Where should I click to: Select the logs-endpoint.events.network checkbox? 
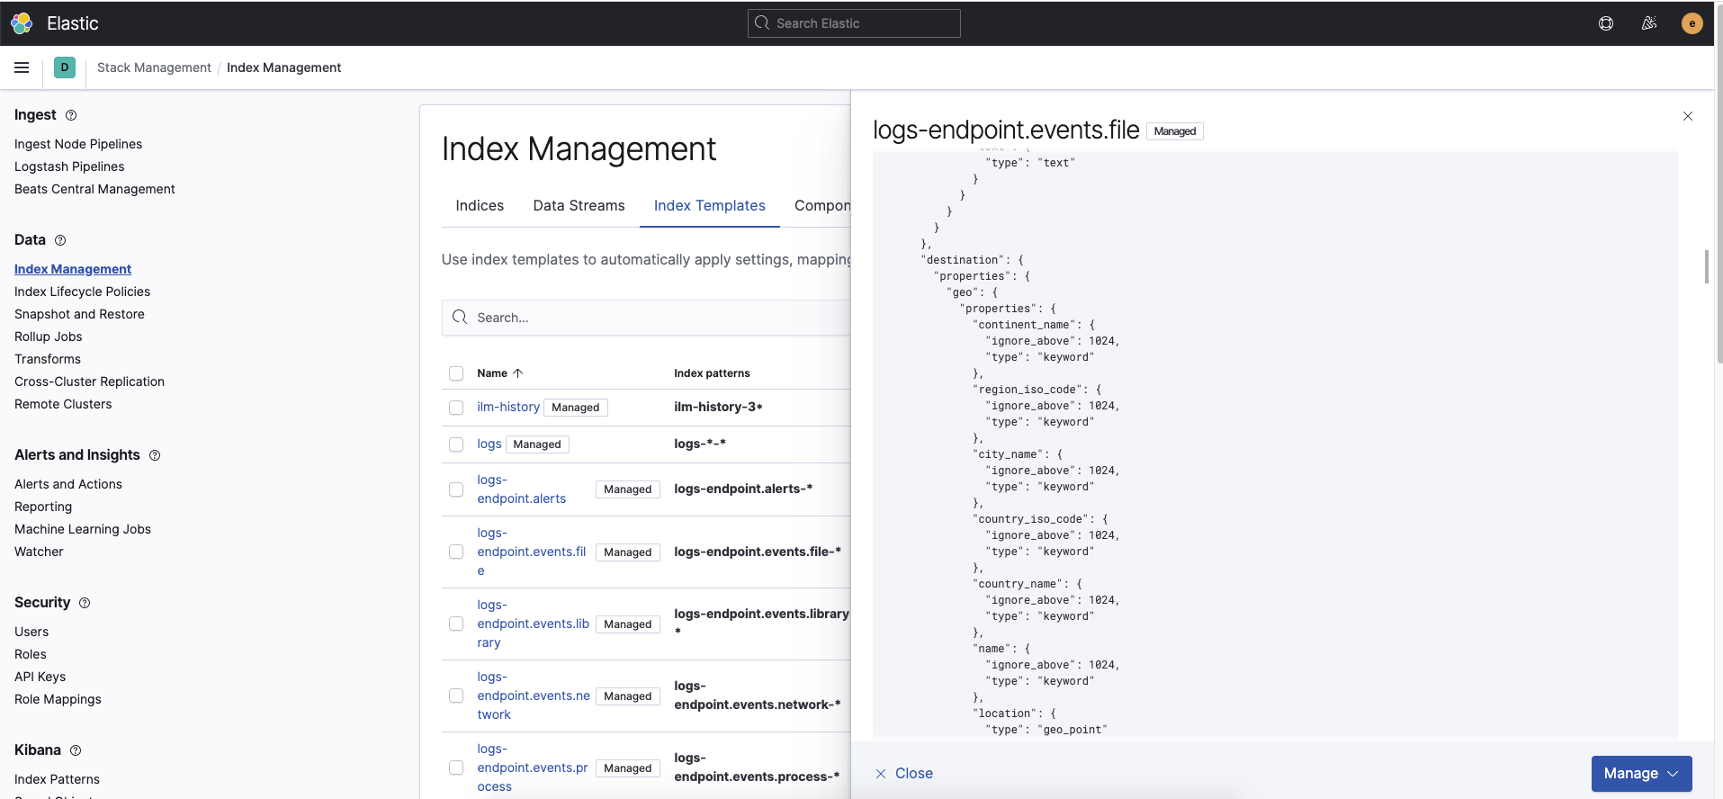pos(456,696)
